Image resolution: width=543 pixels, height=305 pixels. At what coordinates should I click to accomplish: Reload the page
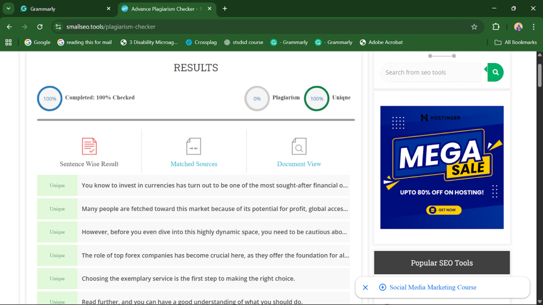tap(40, 27)
